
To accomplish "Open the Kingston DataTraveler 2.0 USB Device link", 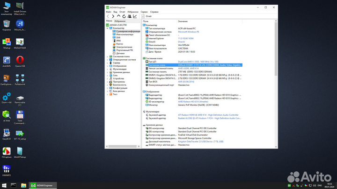I will pos(201,142).
